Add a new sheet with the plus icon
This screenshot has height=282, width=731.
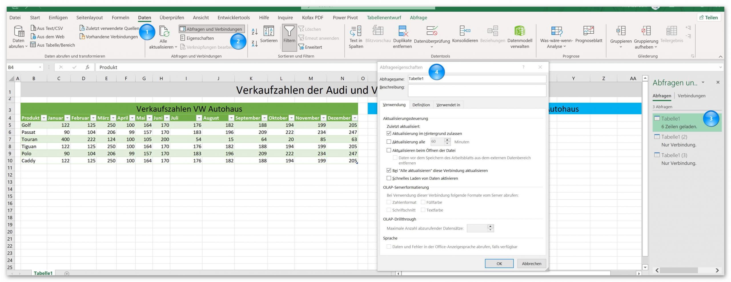pyautogui.click(x=67, y=273)
